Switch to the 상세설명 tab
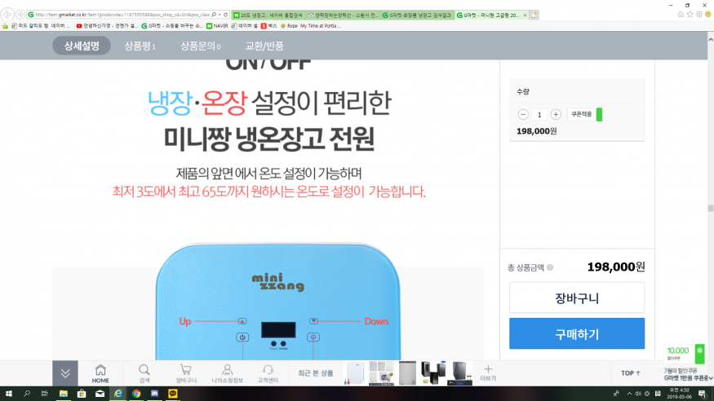Screen dimensions: 714x401 (82, 46)
